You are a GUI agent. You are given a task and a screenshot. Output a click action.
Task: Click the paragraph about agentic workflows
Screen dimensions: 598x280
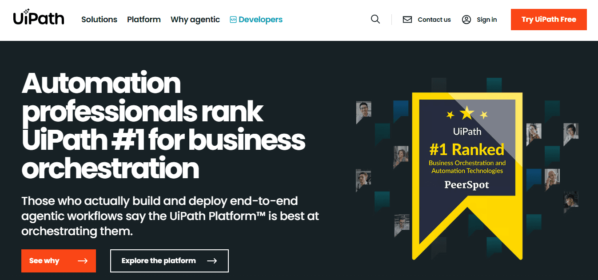pos(170,216)
